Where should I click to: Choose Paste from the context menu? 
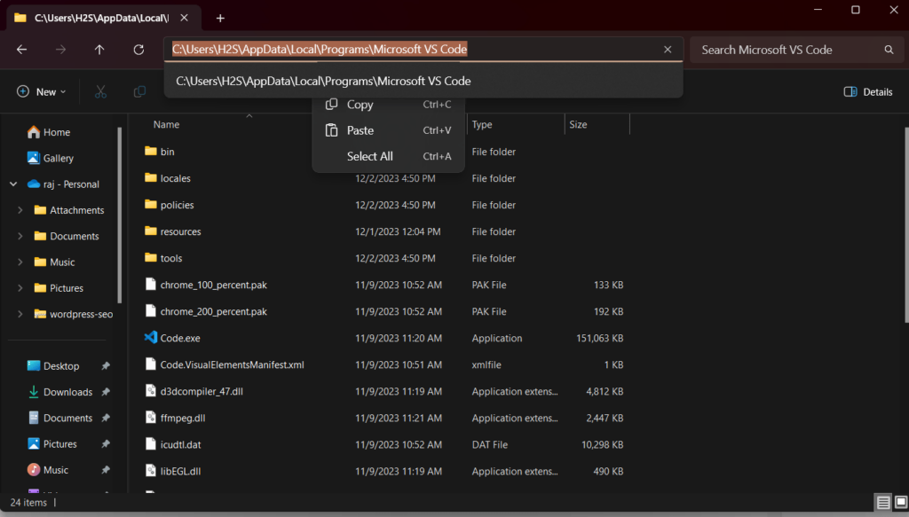pos(360,130)
